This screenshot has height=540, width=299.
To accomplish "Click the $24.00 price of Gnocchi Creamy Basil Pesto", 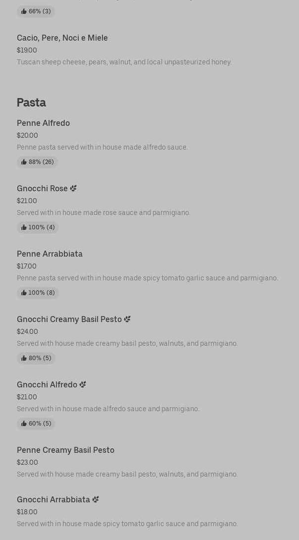I will click(27, 331).
